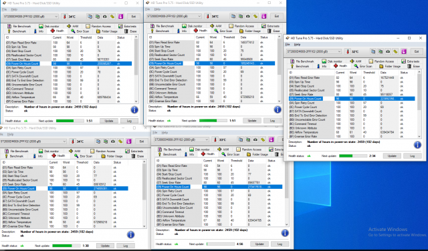This screenshot has height=251, width=428.
Task: Click the progress bar next to 2:34 timer
Action: pos(353,156)
